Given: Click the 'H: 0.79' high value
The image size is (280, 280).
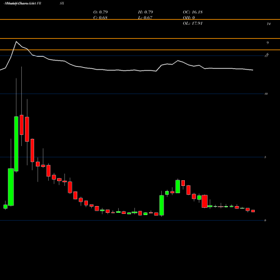Looking at the screenshot, I should 146,12.
